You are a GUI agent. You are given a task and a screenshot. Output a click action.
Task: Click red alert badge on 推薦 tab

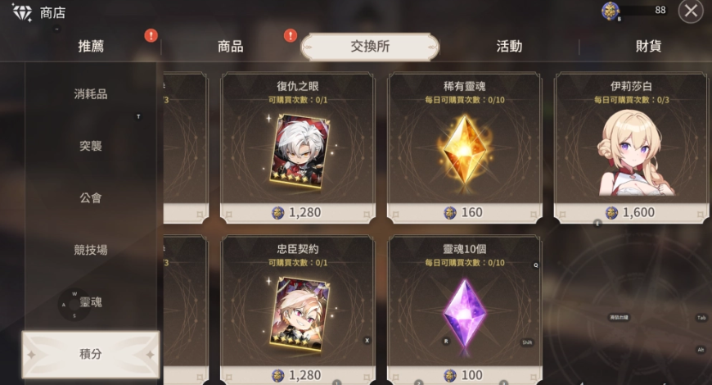[x=151, y=35]
